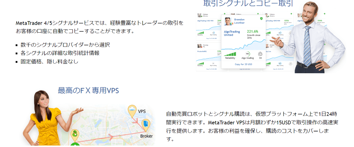Click the verified shield on AlgoTrading 2183 WIN card

coord(225,14)
